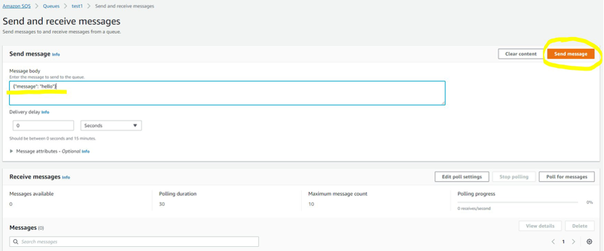This screenshot has width=604, height=251.
Task: Click the Delete button for messages
Action: pyautogui.click(x=580, y=226)
